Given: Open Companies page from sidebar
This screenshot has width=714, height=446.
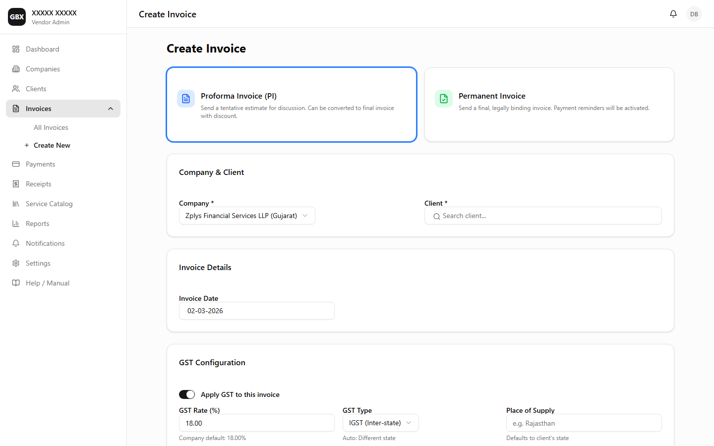Looking at the screenshot, I should point(63,69).
